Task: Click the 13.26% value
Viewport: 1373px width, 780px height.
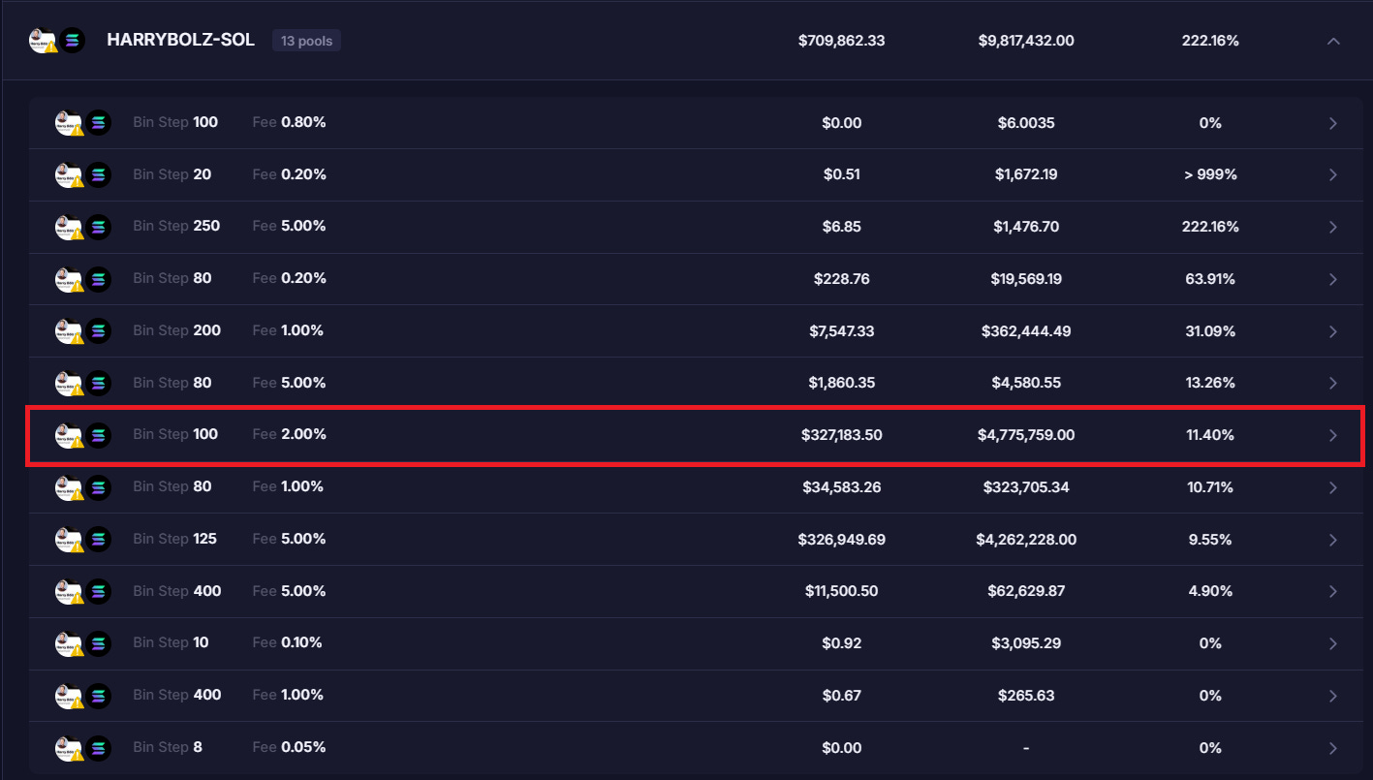Action: pyautogui.click(x=1210, y=384)
